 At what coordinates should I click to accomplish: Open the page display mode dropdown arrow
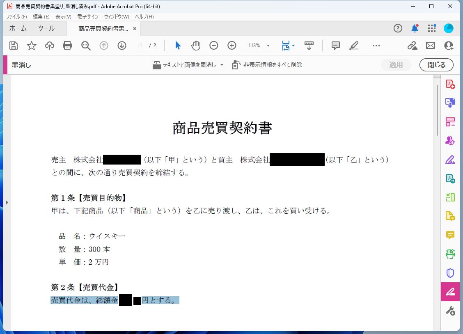pyautogui.click(x=292, y=46)
